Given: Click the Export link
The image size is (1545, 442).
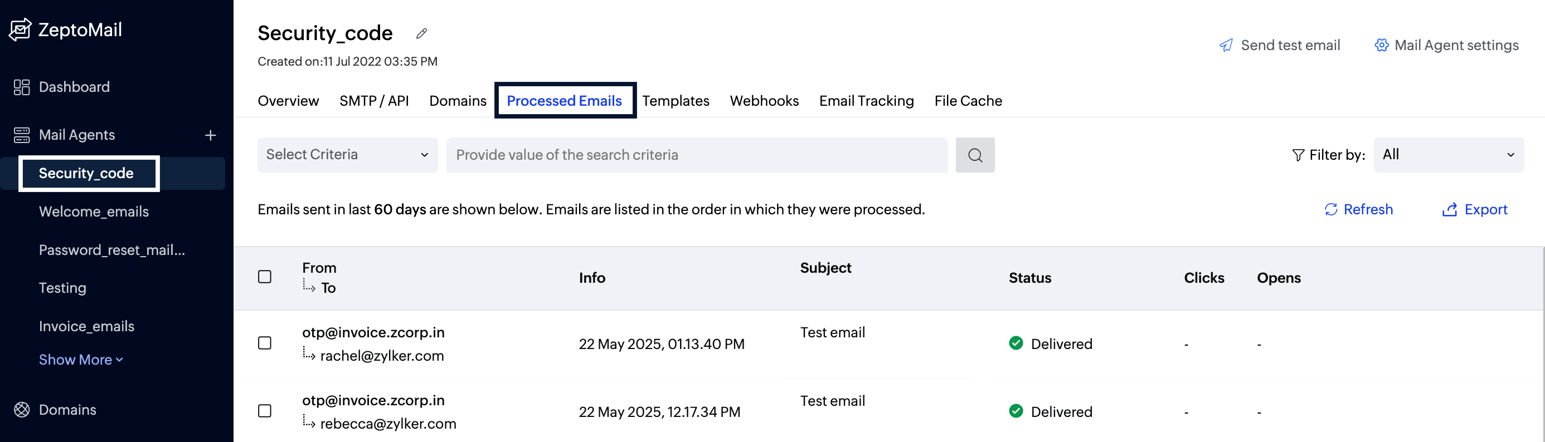Looking at the screenshot, I should (x=1475, y=210).
